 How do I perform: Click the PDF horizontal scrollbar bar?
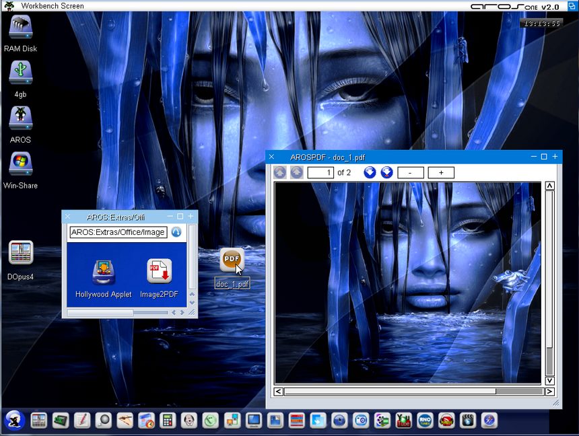pos(390,391)
